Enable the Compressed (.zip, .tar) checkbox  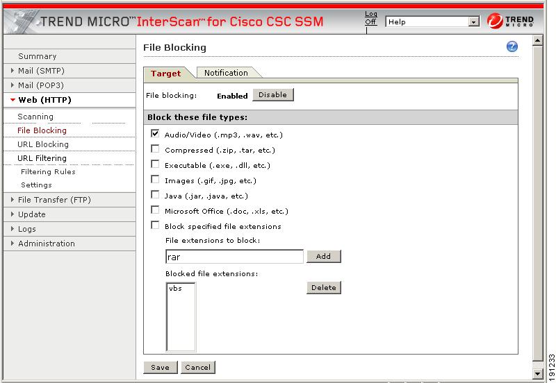155,148
